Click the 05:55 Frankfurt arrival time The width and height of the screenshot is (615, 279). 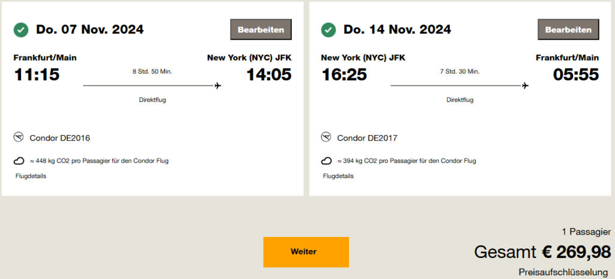click(576, 75)
